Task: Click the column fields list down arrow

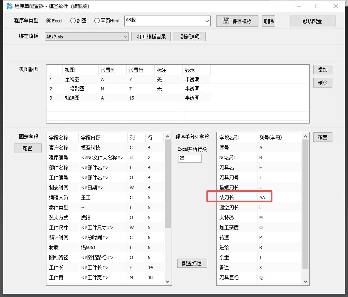Action: click(305, 282)
